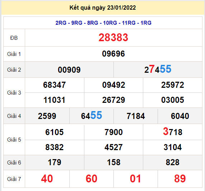Click the Giải 6 label
Screen dimensions: 205x191
coord(14,163)
